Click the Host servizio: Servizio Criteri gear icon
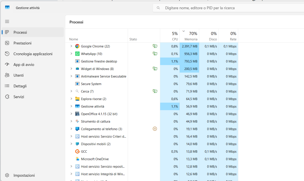The height and width of the screenshot is (181, 304). point(77,136)
